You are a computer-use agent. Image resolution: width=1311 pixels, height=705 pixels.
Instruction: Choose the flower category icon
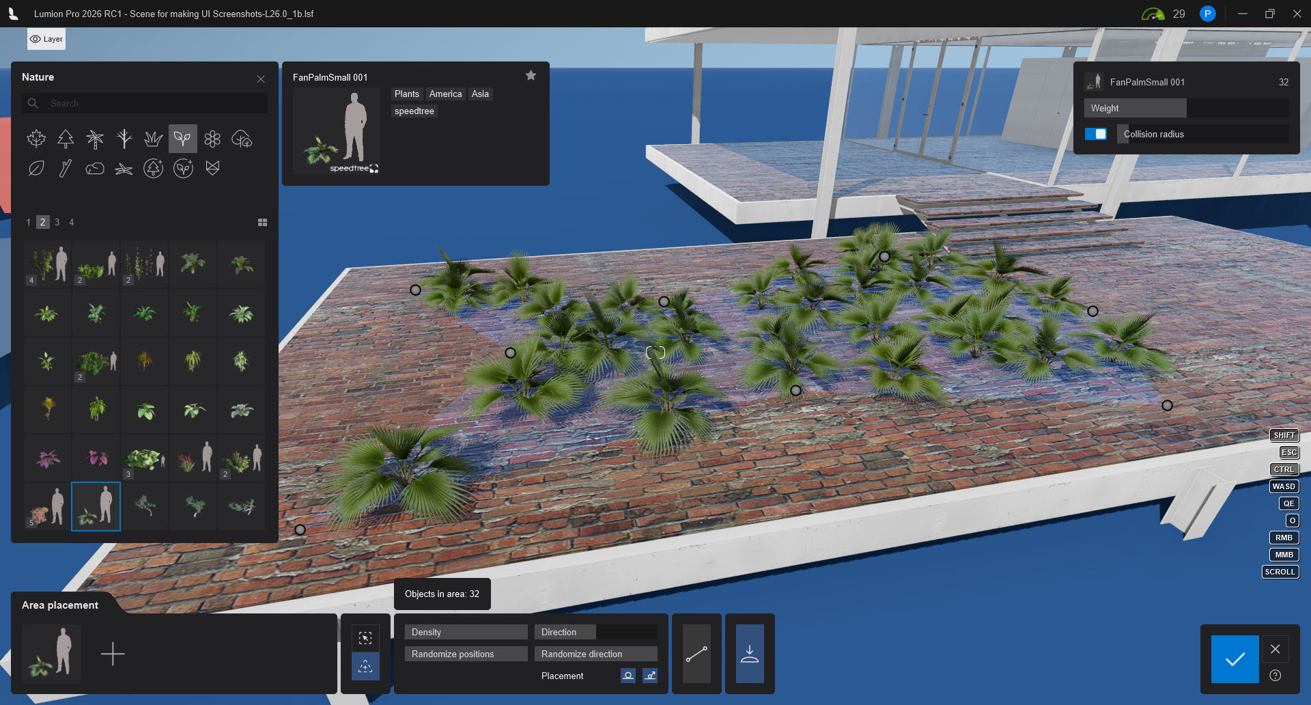point(212,139)
